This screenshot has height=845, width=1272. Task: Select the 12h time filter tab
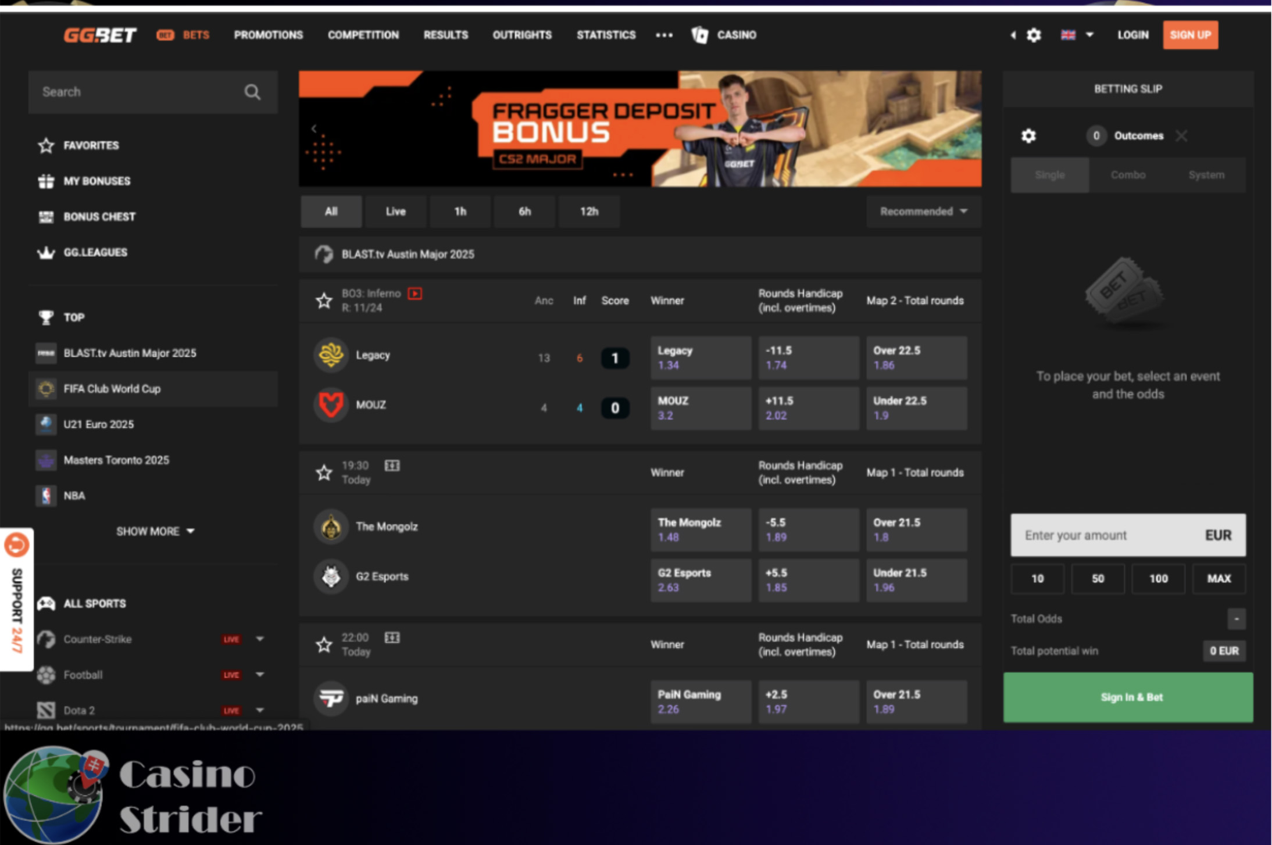coord(589,212)
